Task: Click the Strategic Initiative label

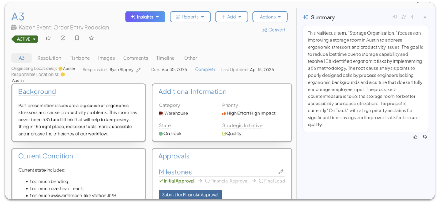Action: click(242, 125)
